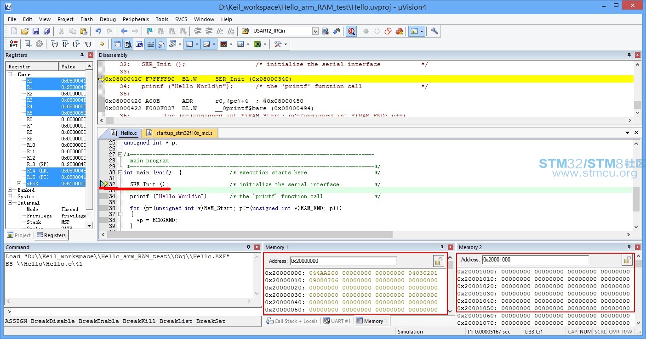646x339 pixels.
Task: Click the Value column header in Registers
Action: tap(72, 67)
